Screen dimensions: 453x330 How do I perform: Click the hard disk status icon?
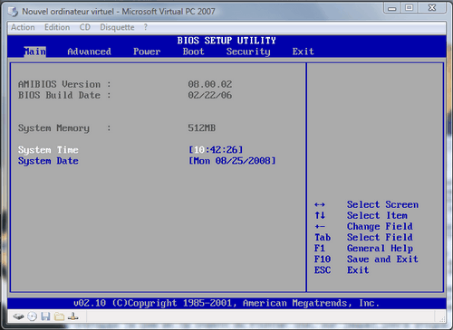coord(18,316)
